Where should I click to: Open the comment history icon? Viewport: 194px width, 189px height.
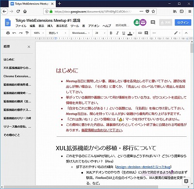point(153,22)
